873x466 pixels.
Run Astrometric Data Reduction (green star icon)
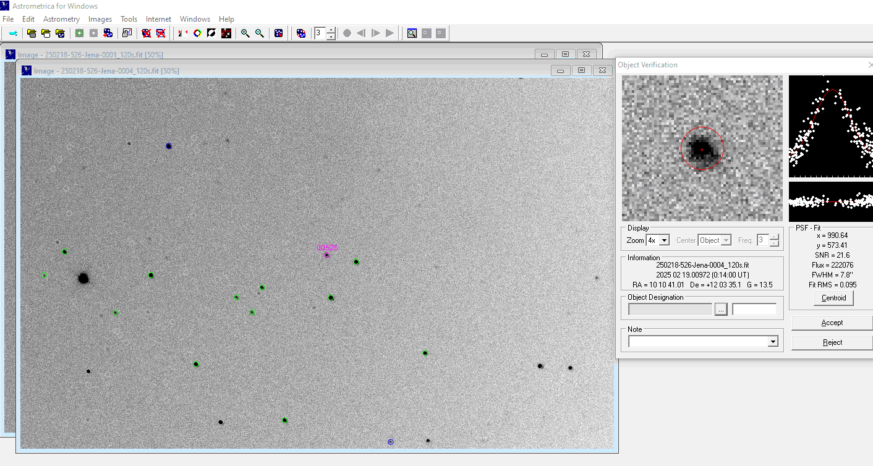click(x=79, y=33)
